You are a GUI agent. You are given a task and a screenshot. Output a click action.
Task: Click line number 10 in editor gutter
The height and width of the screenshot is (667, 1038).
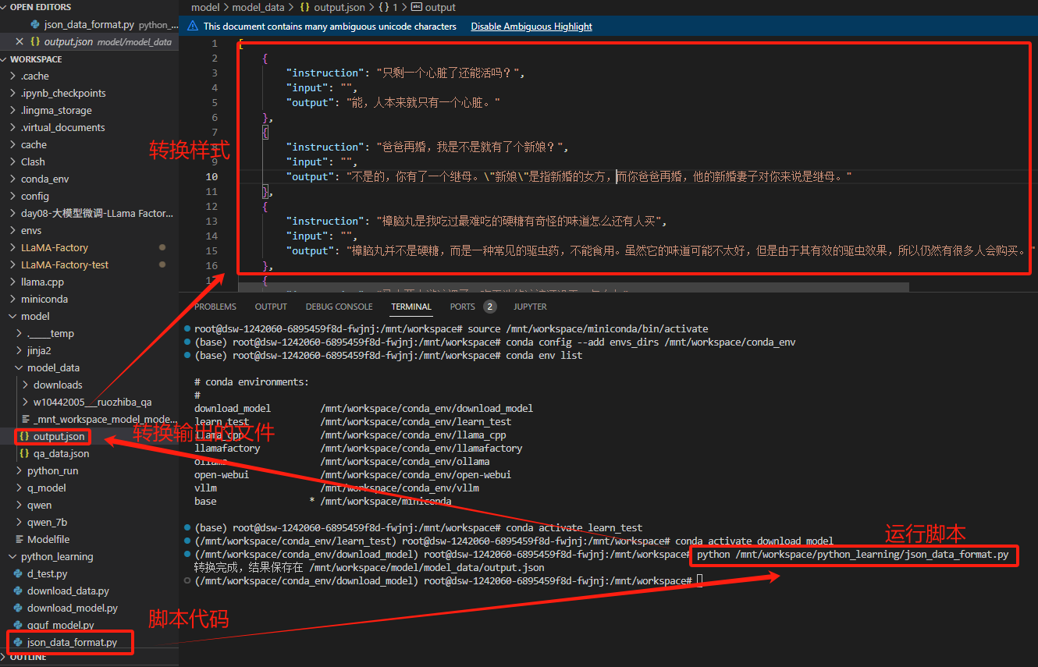[x=212, y=177]
